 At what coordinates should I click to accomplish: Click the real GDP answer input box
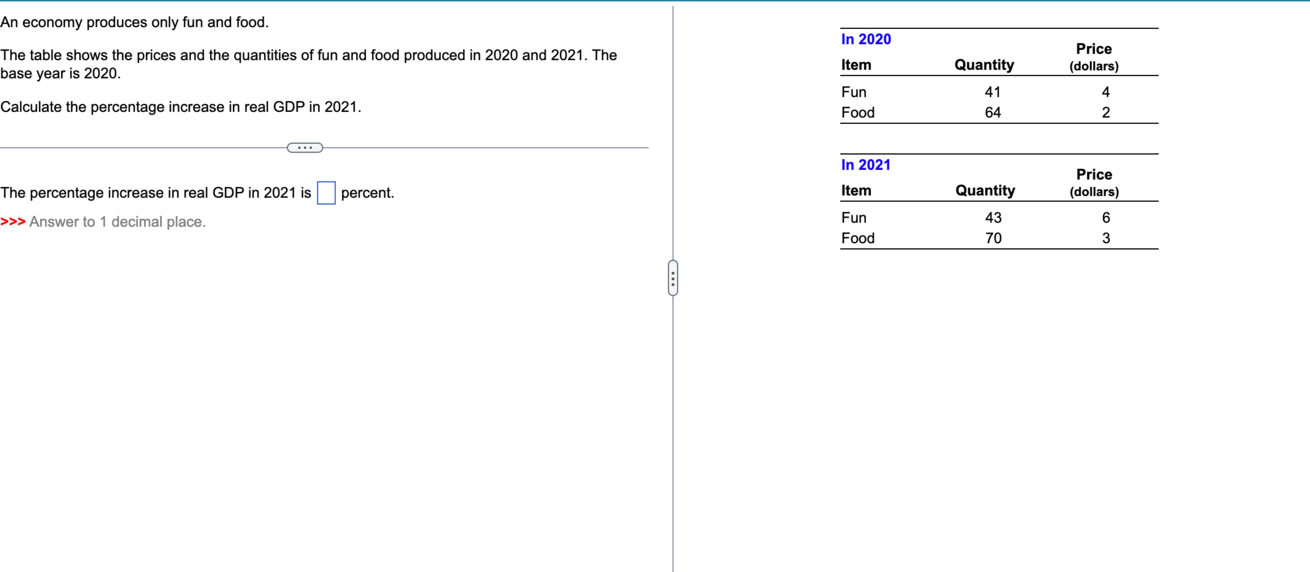(x=326, y=193)
